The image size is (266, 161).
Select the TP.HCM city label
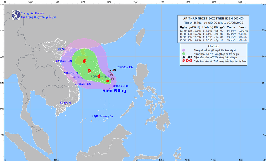coord(66,103)
